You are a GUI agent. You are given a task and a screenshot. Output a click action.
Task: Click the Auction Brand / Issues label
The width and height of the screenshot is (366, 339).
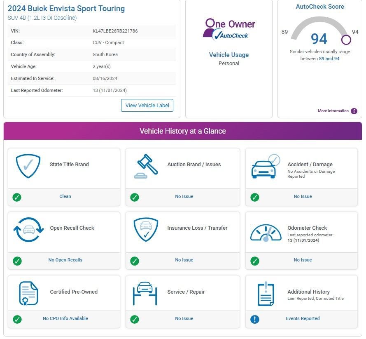pyautogui.click(x=194, y=165)
